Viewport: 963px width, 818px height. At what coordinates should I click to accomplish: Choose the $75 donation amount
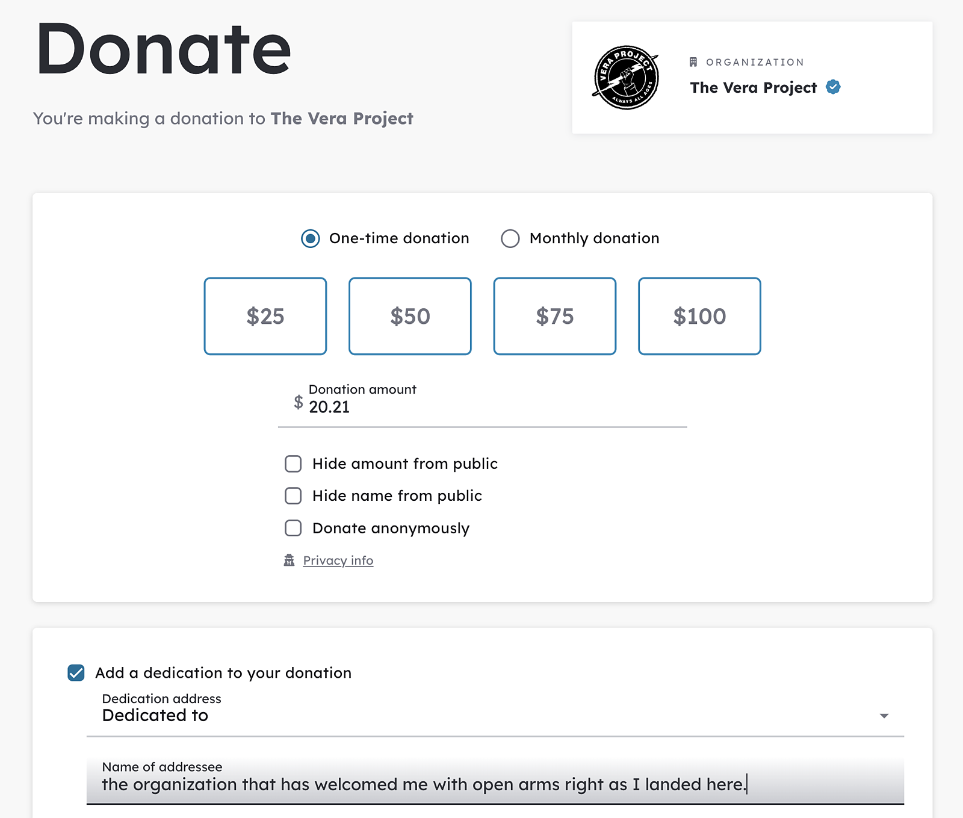click(555, 316)
